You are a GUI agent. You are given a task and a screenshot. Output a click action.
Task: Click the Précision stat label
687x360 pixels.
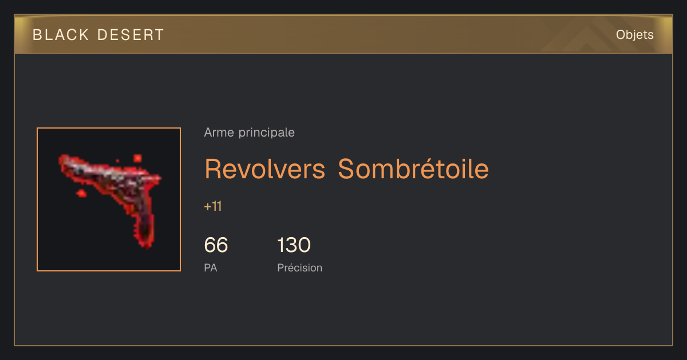click(299, 267)
